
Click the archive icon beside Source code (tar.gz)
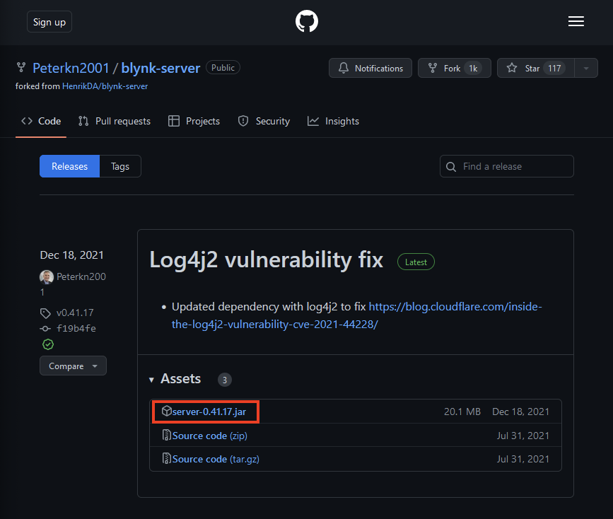tap(167, 458)
